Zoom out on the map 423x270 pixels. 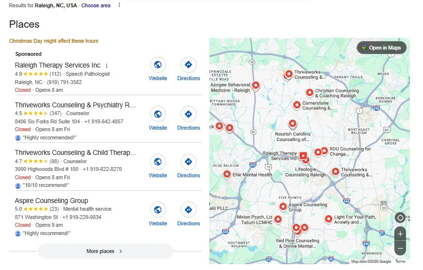pos(400,248)
